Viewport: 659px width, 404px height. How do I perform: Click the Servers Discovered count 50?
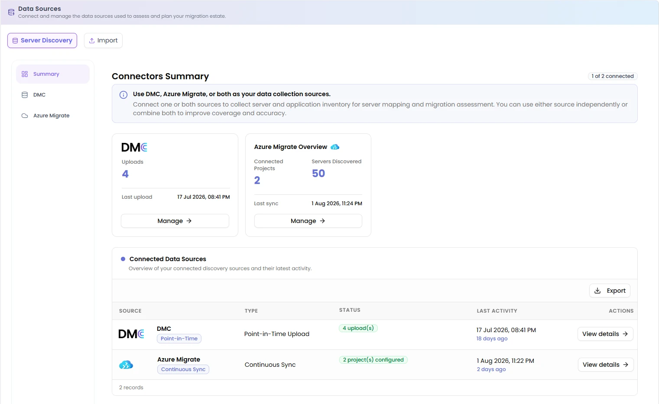pos(318,174)
